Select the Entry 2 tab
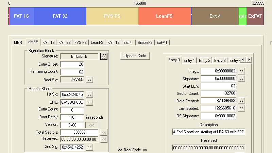Image resolution: width=272 pixels, height=153 pixels. point(204,60)
